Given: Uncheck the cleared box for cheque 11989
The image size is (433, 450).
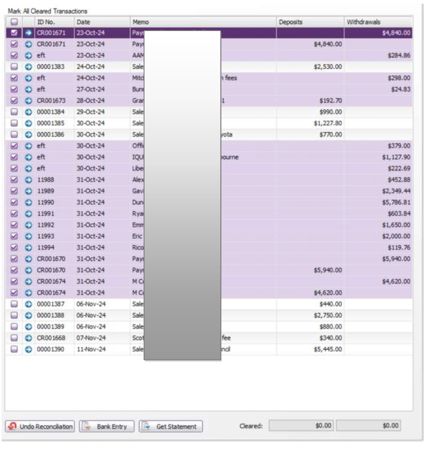Looking at the screenshot, I should [x=14, y=191].
